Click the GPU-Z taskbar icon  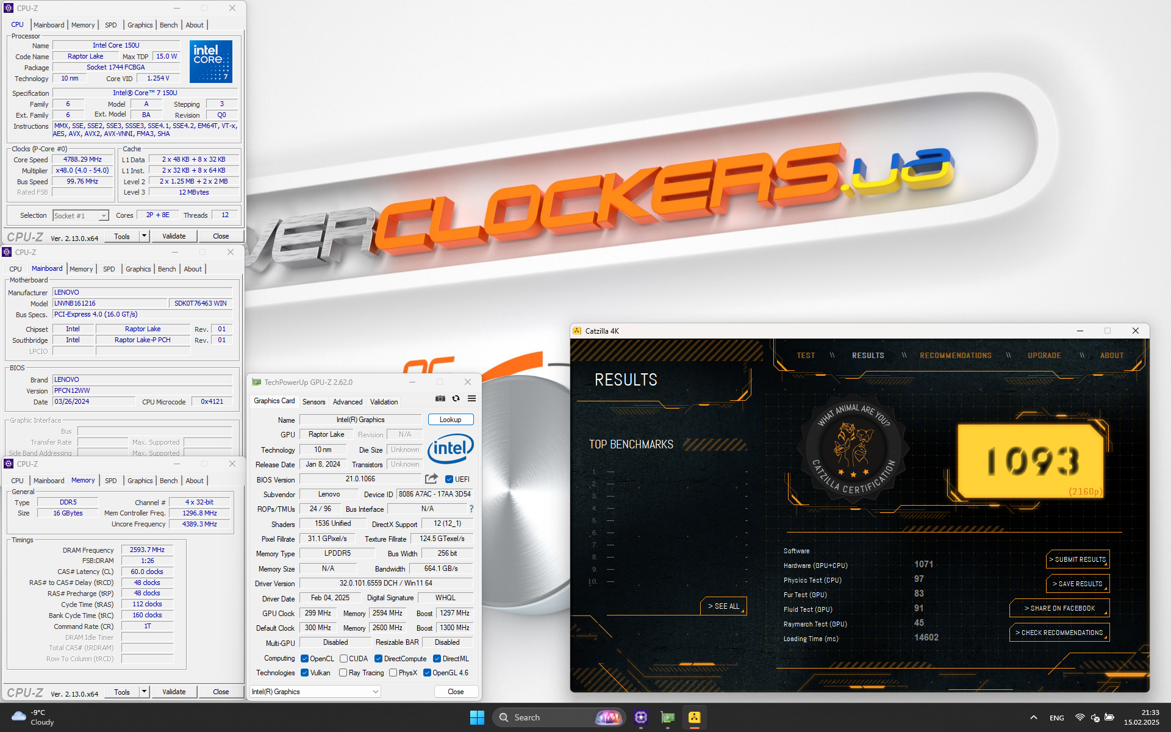tap(668, 717)
